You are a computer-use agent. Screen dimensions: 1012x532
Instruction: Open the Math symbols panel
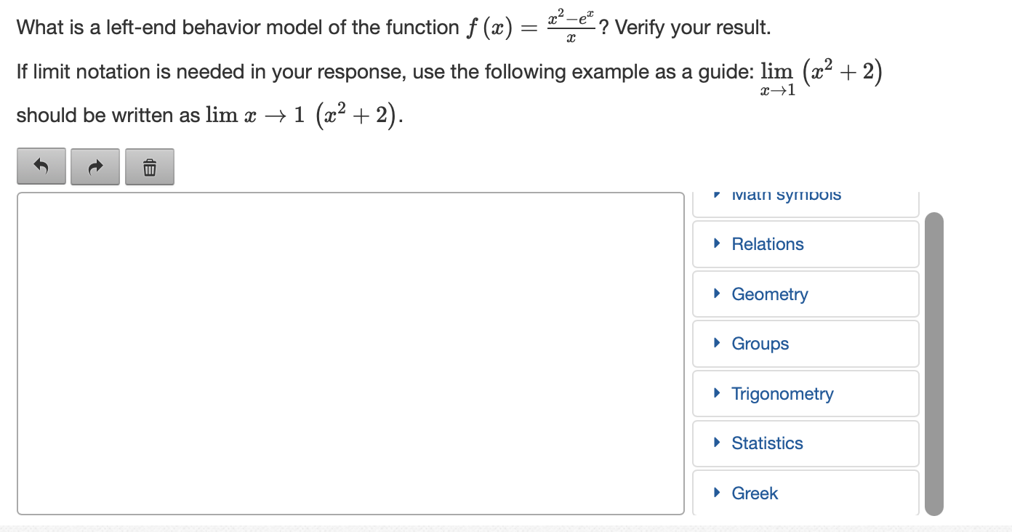pos(785,194)
